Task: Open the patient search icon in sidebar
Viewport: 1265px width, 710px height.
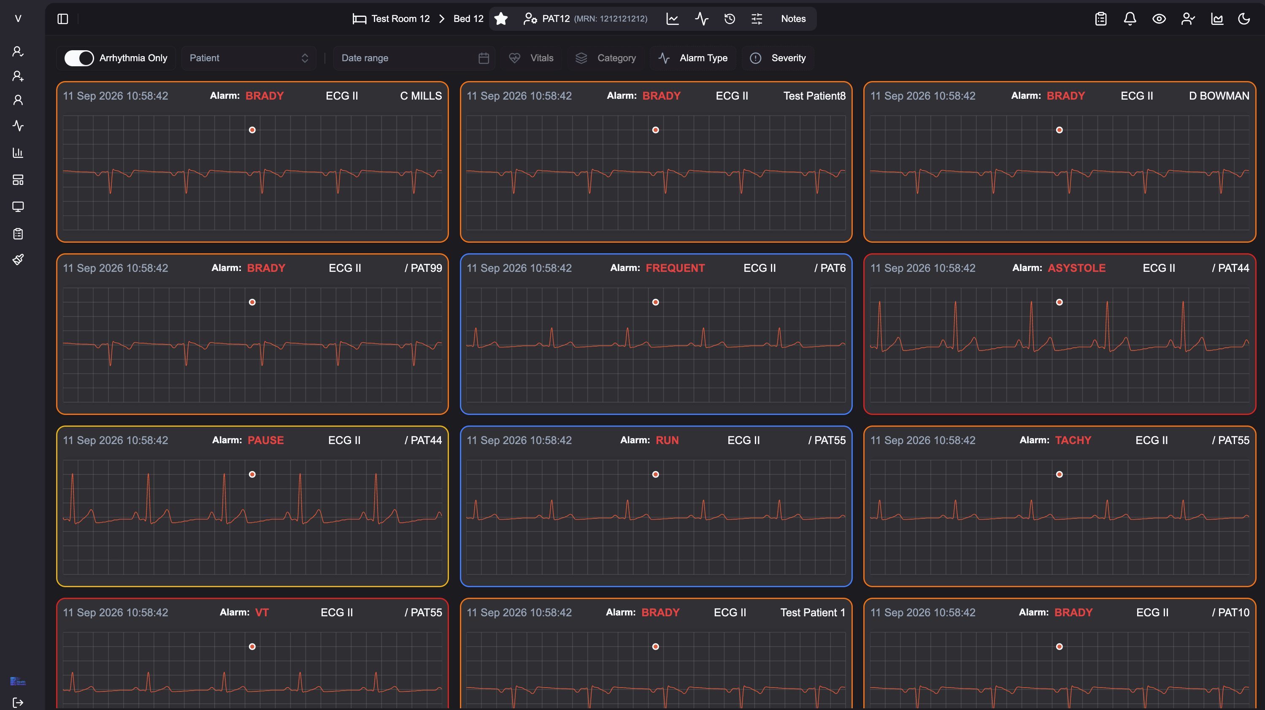Action: coord(18,51)
